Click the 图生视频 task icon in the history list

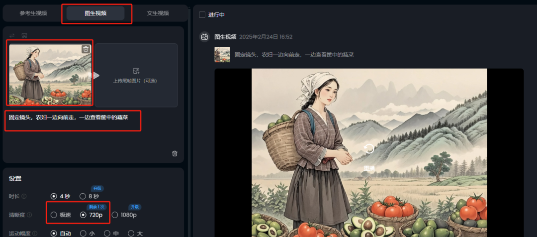205,37
